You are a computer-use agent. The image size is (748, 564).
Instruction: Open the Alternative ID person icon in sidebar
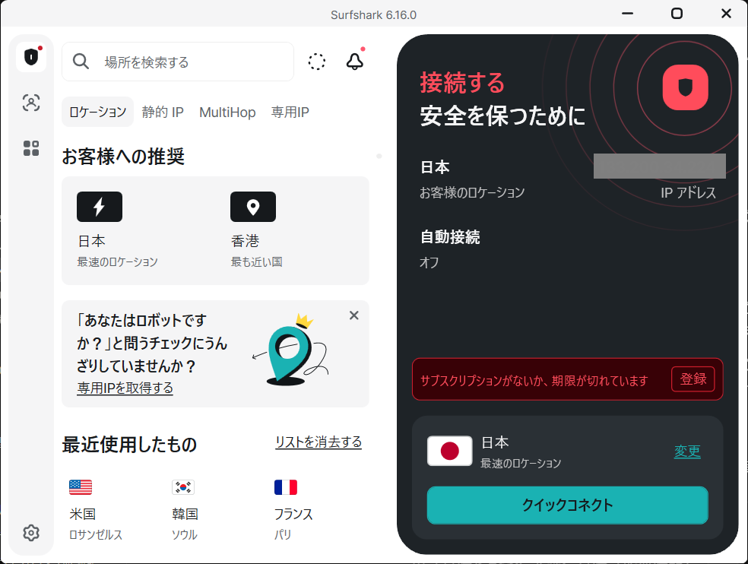click(x=31, y=103)
